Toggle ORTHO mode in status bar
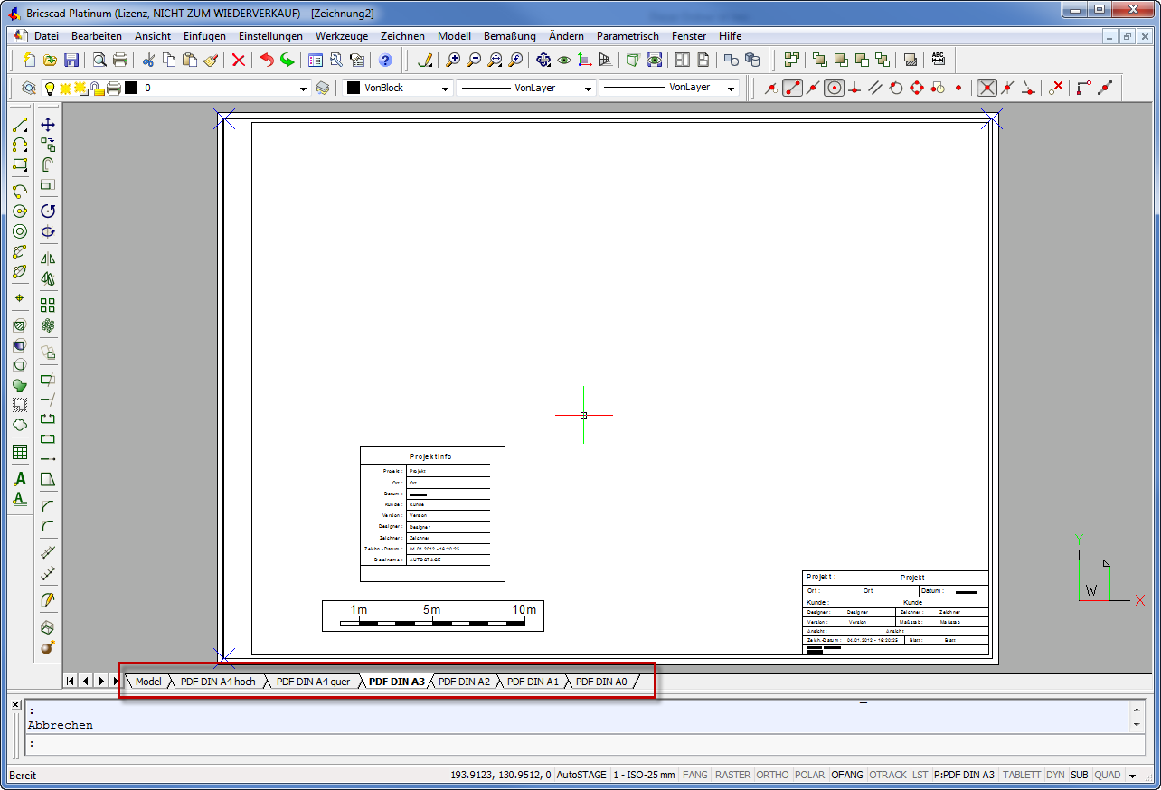Image resolution: width=1161 pixels, height=790 pixels. [773, 775]
